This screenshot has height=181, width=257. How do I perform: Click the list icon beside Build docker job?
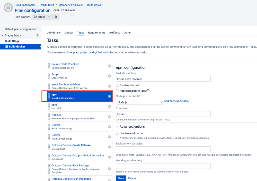(6, 47)
